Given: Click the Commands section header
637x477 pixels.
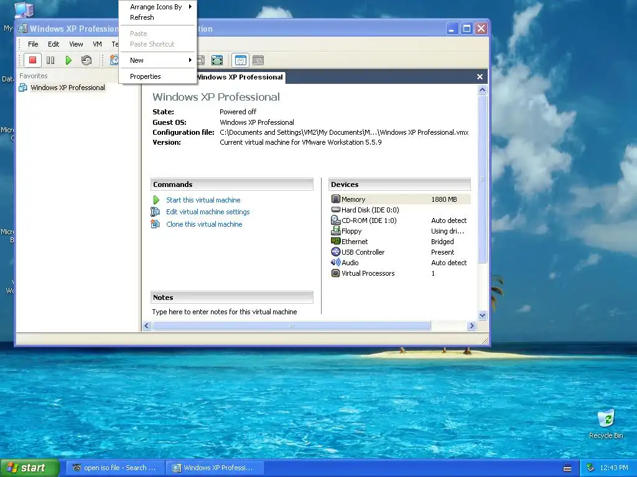Looking at the screenshot, I should (232, 184).
